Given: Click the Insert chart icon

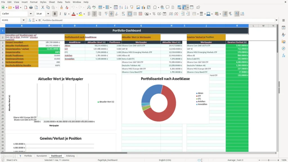Looking at the screenshot, I should point(143,7).
